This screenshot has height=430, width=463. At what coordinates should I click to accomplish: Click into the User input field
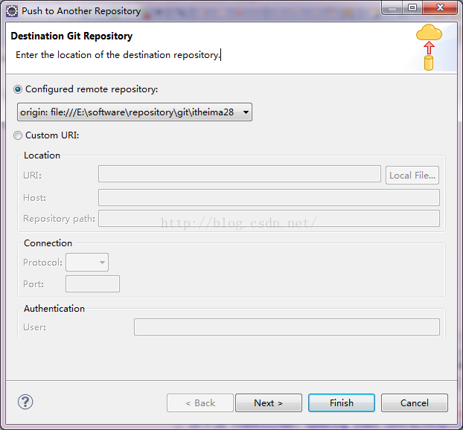pos(287,327)
